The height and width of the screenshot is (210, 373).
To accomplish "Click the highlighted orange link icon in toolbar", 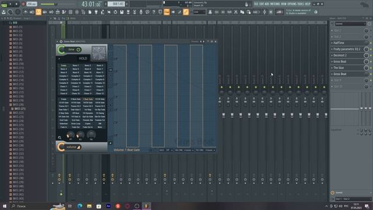I will pos(186,12).
